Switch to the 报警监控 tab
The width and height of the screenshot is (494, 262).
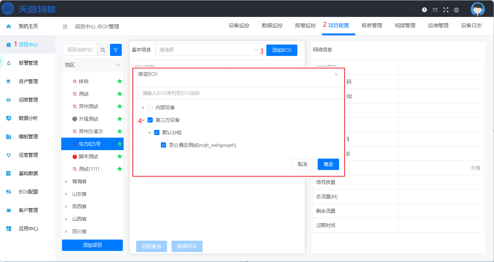[x=305, y=25]
